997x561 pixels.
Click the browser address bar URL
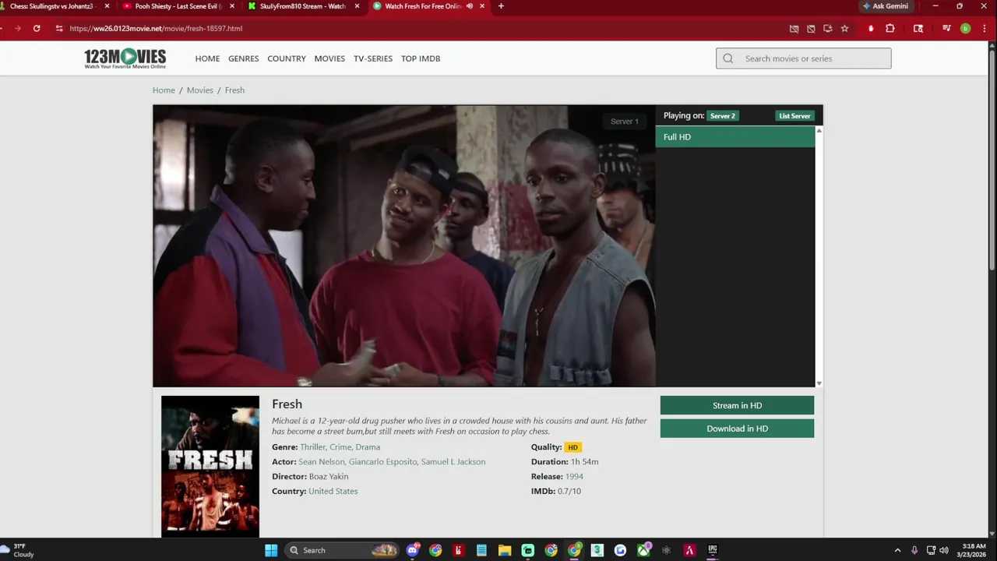[156, 28]
